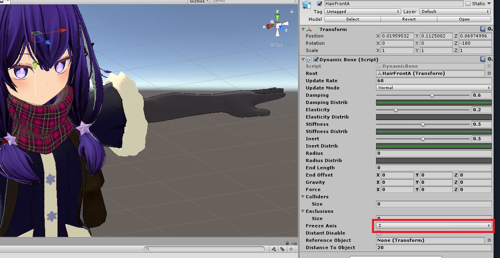The width and height of the screenshot is (500, 258).
Task: Click the GameObject cube icon in Inspector
Action: click(x=307, y=5)
